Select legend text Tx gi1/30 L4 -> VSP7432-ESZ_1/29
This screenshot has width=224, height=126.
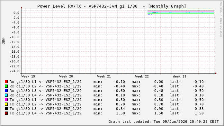tap(46, 113)
